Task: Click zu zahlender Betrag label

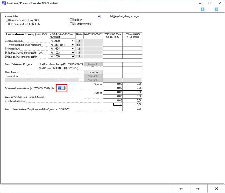Action: click(15, 101)
